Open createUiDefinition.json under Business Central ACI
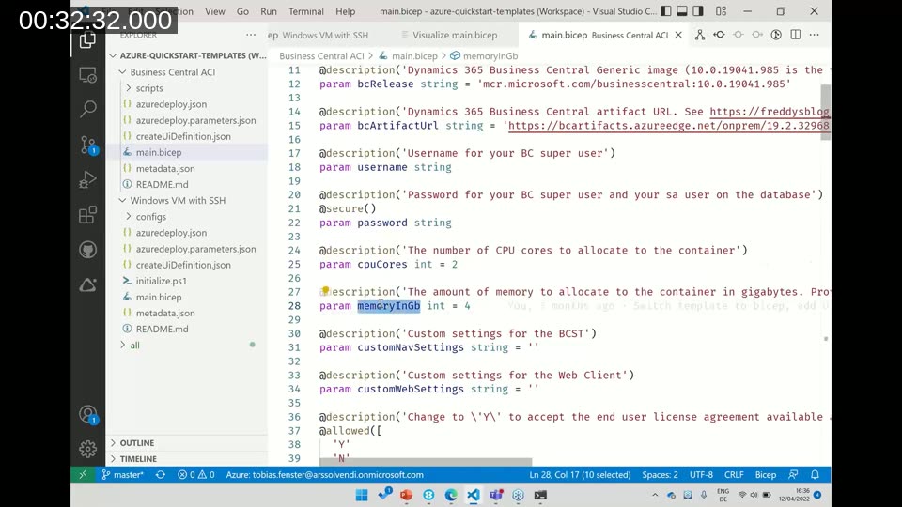 183,136
